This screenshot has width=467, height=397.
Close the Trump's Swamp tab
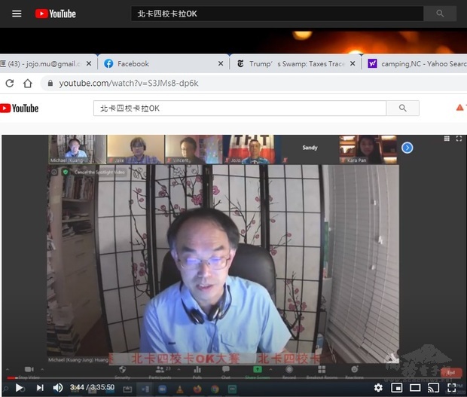[353, 63]
